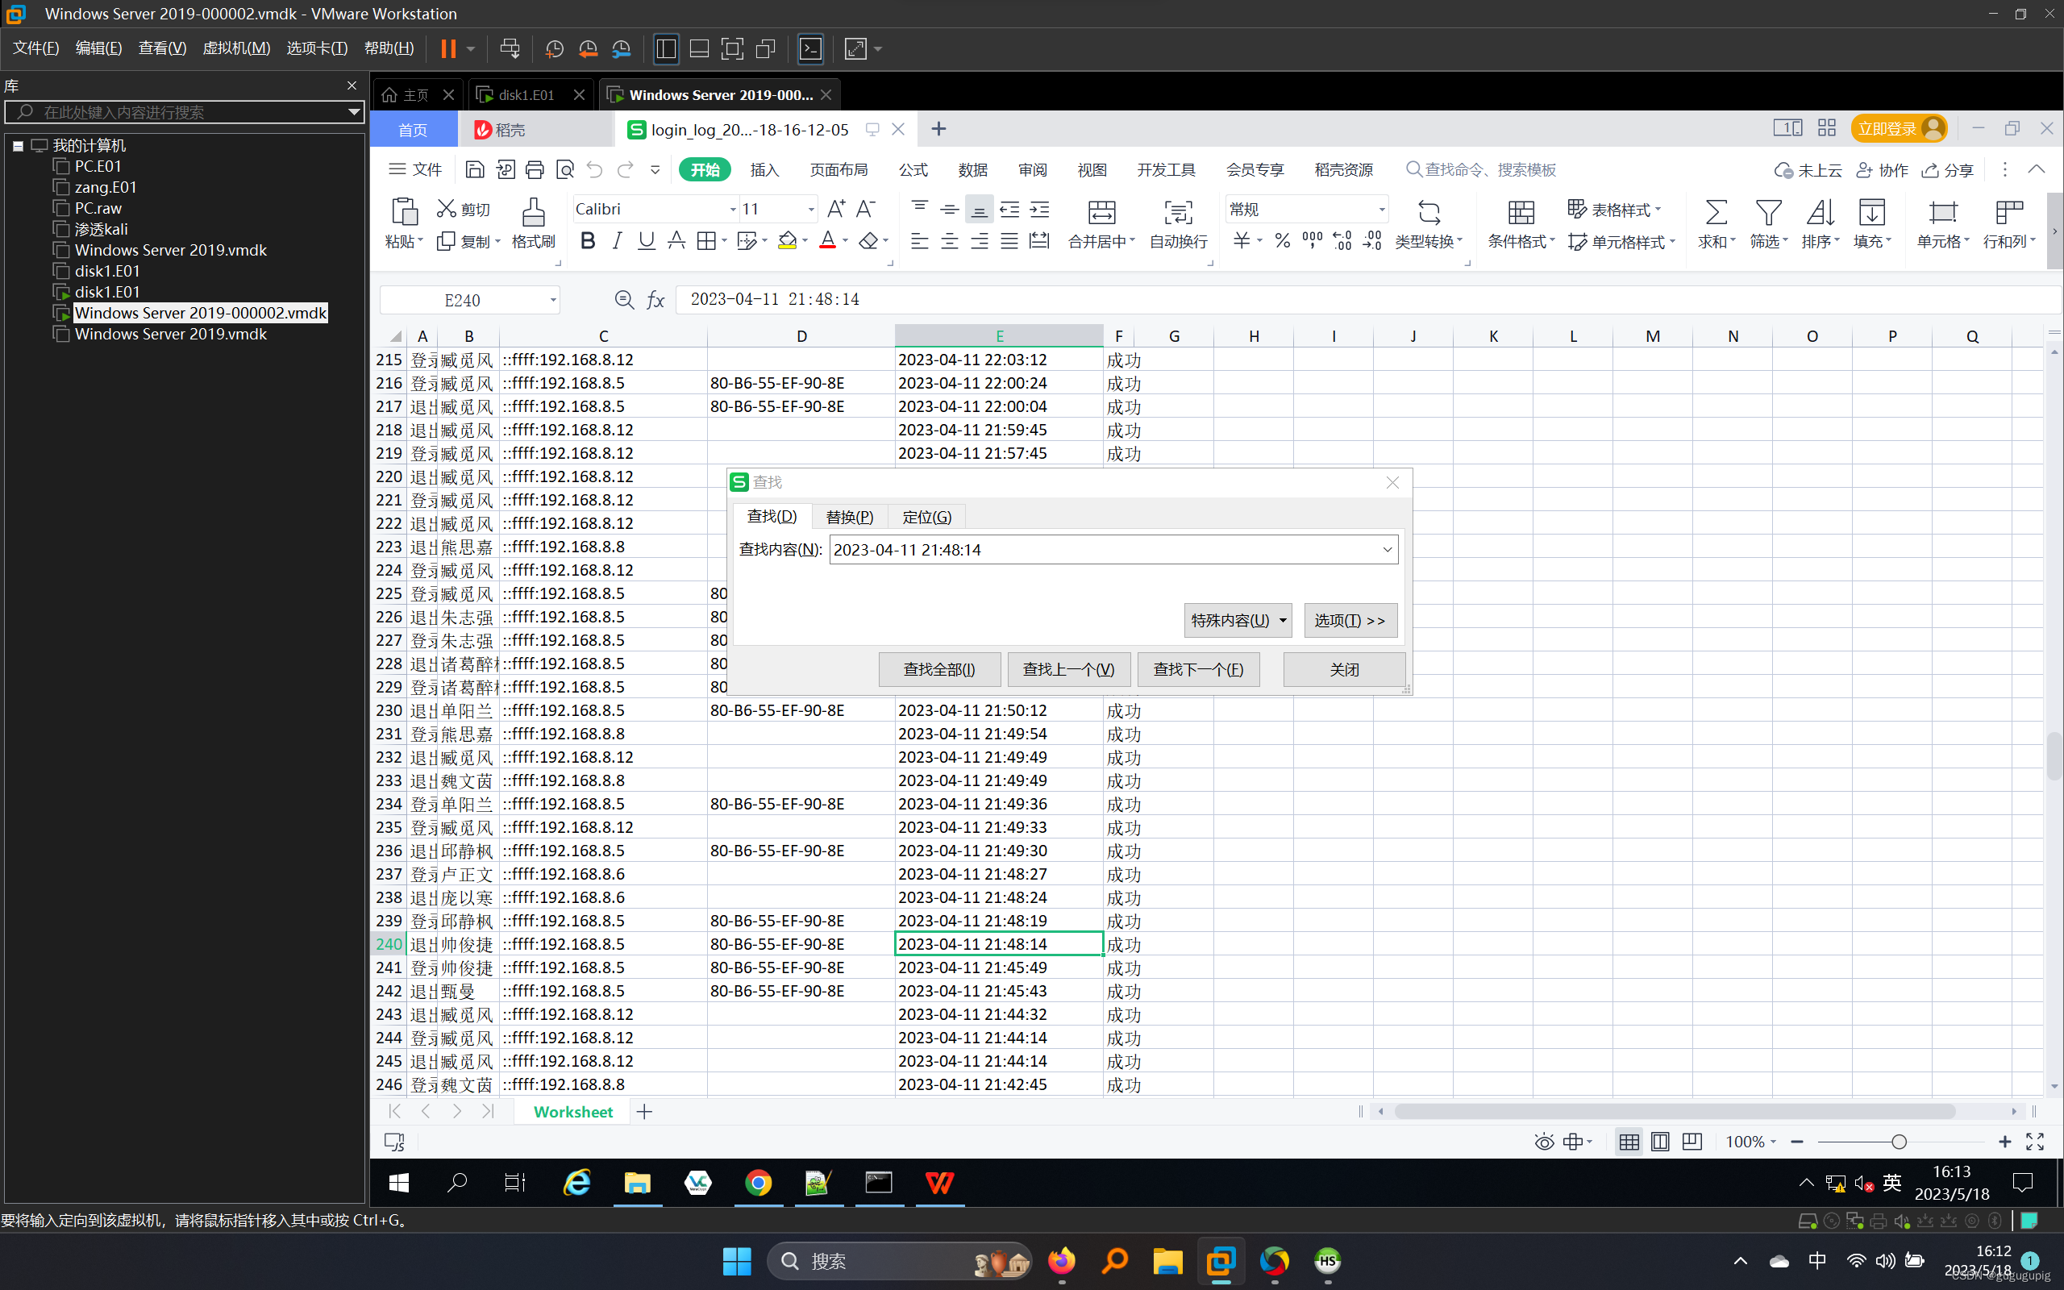The height and width of the screenshot is (1290, 2064).
Task: Select Windows Server 2019.vmdk in library tree
Action: click(x=171, y=250)
